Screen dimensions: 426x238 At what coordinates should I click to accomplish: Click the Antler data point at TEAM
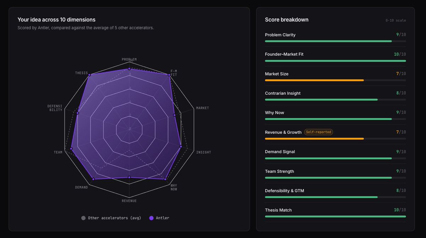tap(71, 148)
